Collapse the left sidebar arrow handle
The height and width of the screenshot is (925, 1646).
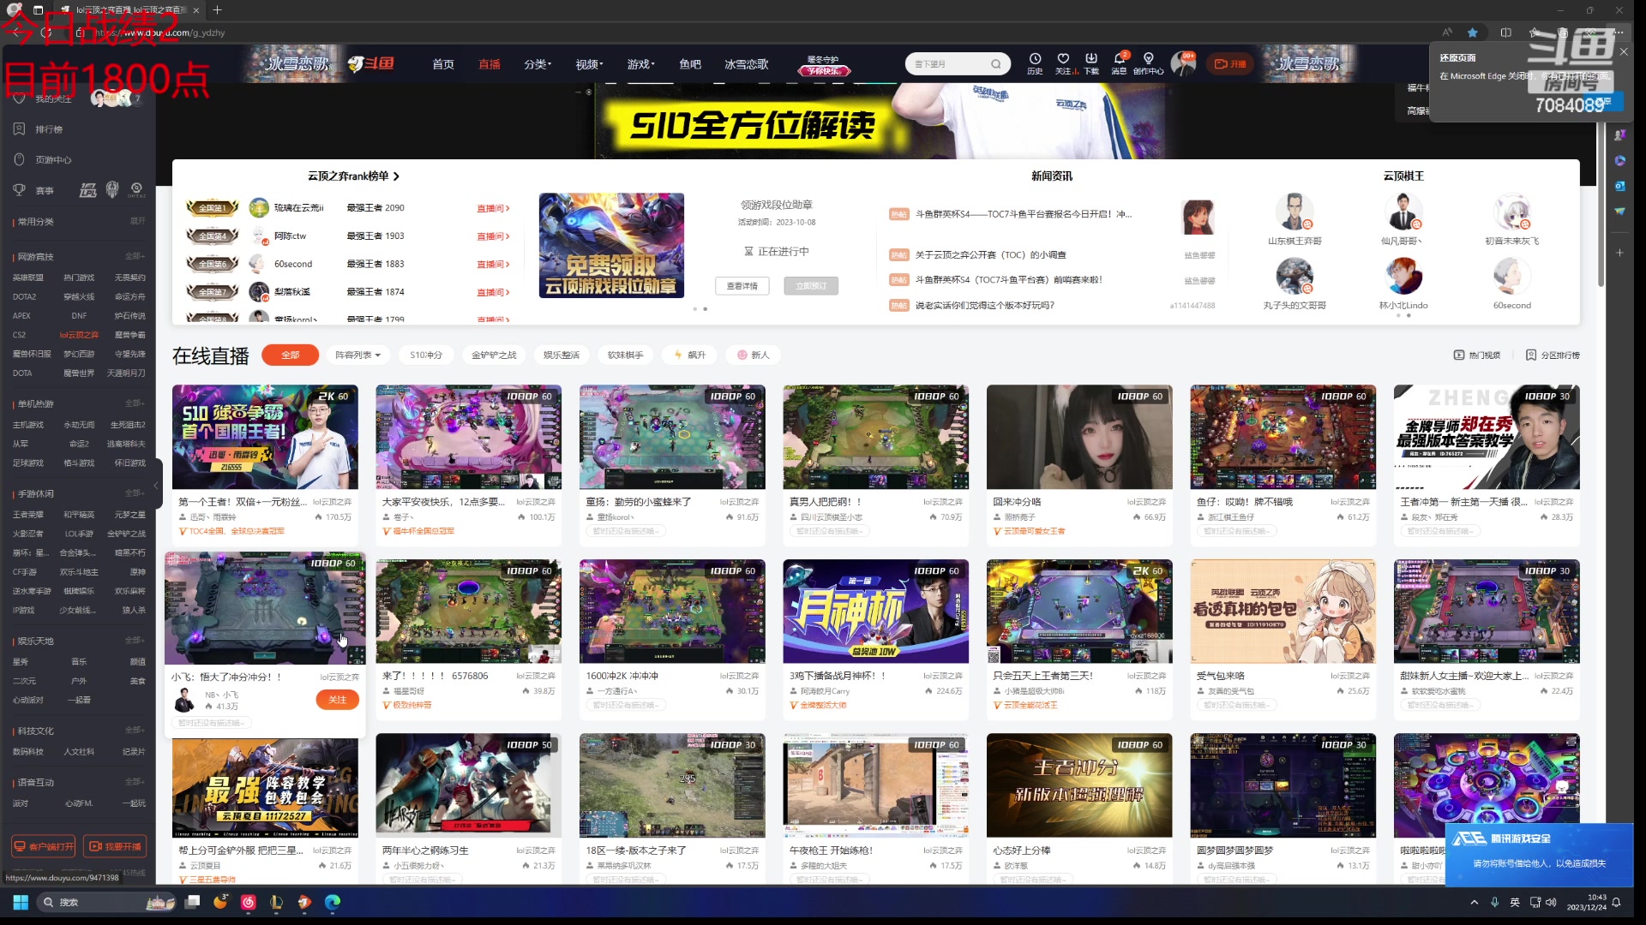(156, 486)
